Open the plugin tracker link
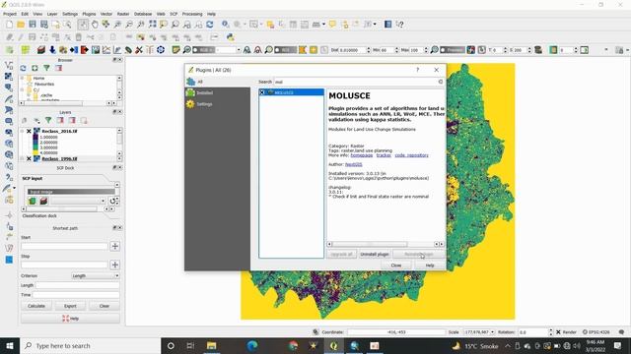The height and width of the screenshot is (354, 631). click(x=384, y=155)
